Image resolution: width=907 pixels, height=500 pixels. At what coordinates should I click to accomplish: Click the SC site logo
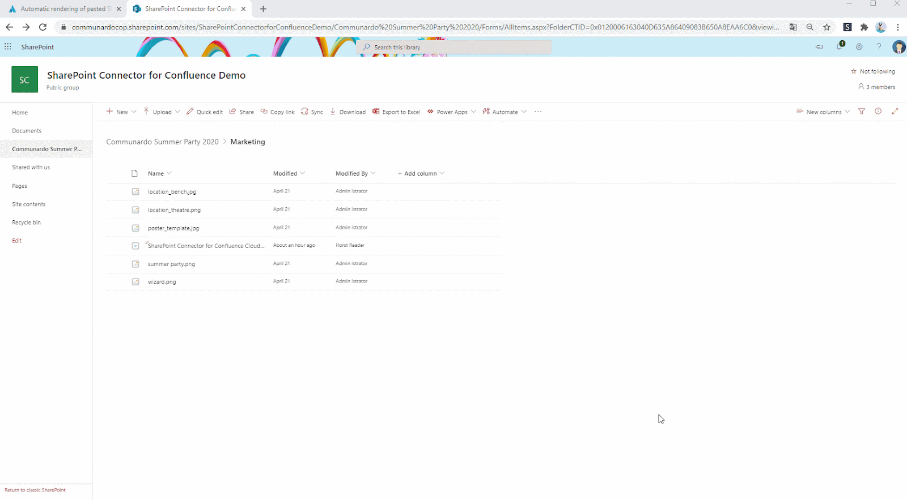24,79
